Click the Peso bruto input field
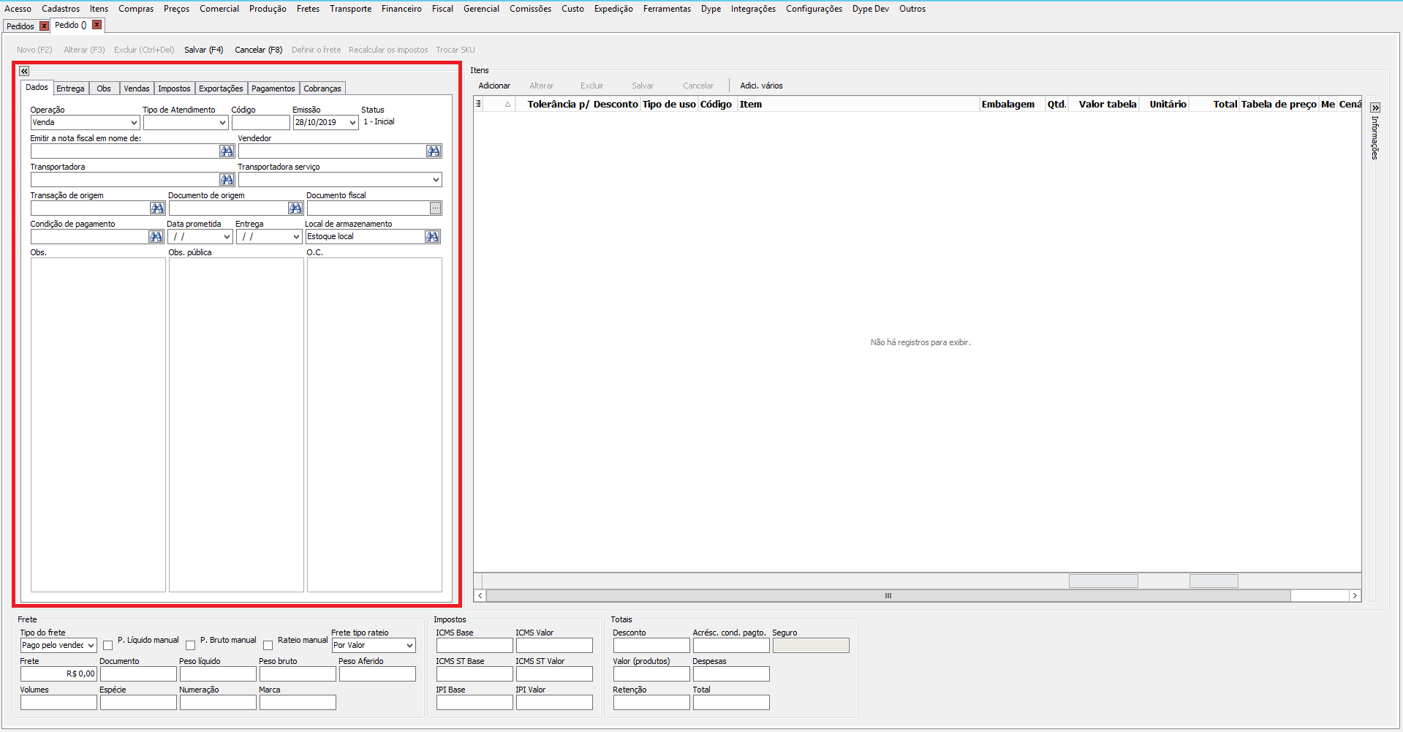 pos(298,674)
